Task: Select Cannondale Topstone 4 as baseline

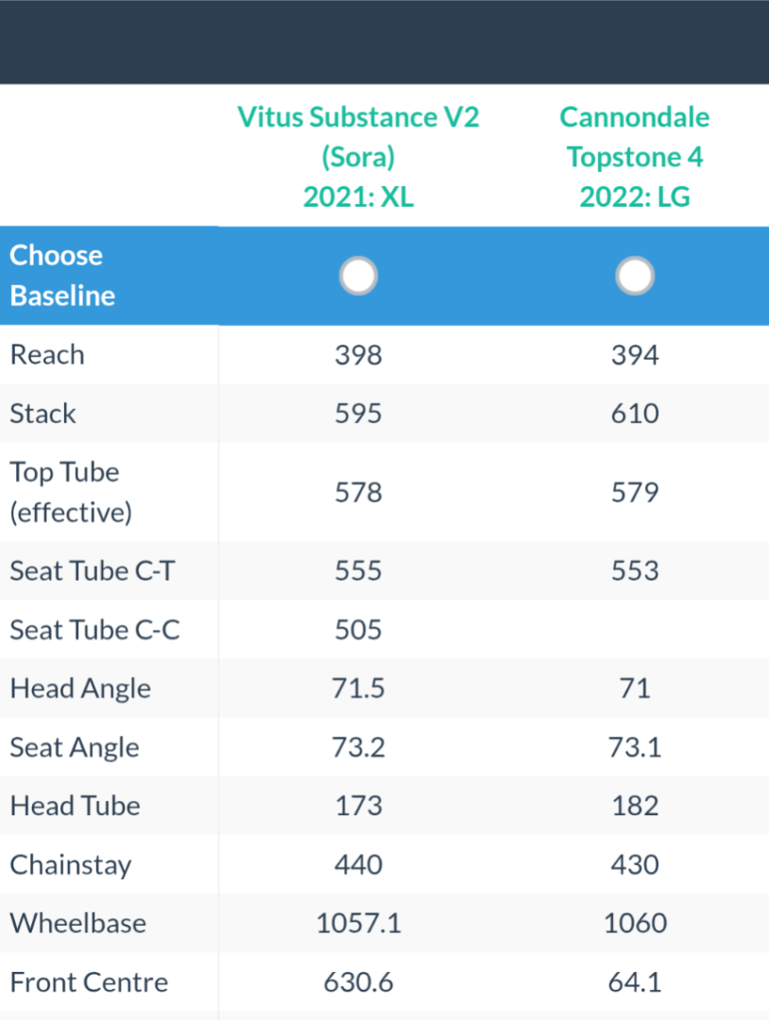Action: [634, 277]
